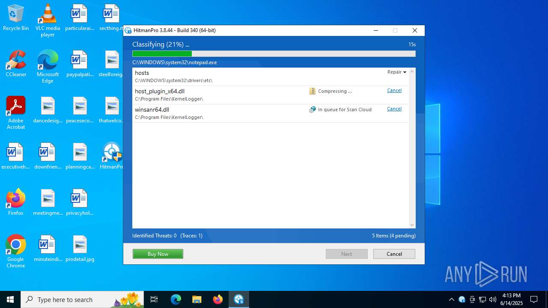Viewport: 548px width, 308px height.
Task: Select the privacyhol Word document icon
Action: coord(79,202)
